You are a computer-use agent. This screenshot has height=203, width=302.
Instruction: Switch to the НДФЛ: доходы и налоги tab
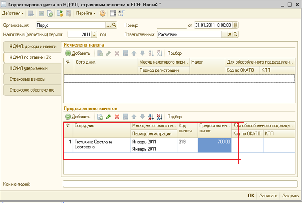32,47
